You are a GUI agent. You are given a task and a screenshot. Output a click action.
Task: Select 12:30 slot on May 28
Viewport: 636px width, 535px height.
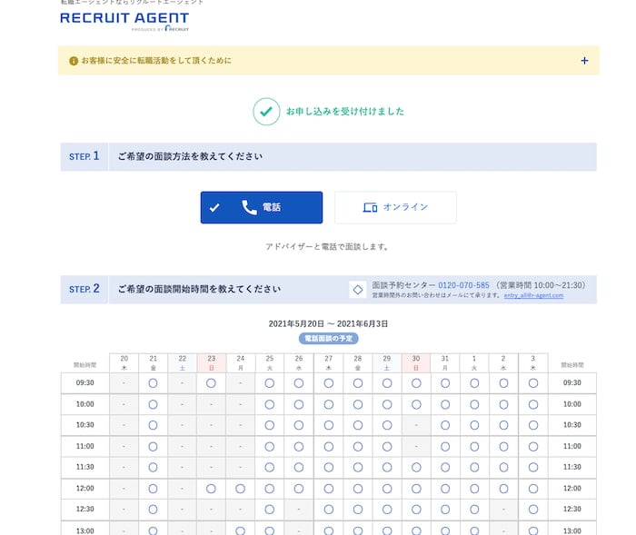tap(358, 510)
